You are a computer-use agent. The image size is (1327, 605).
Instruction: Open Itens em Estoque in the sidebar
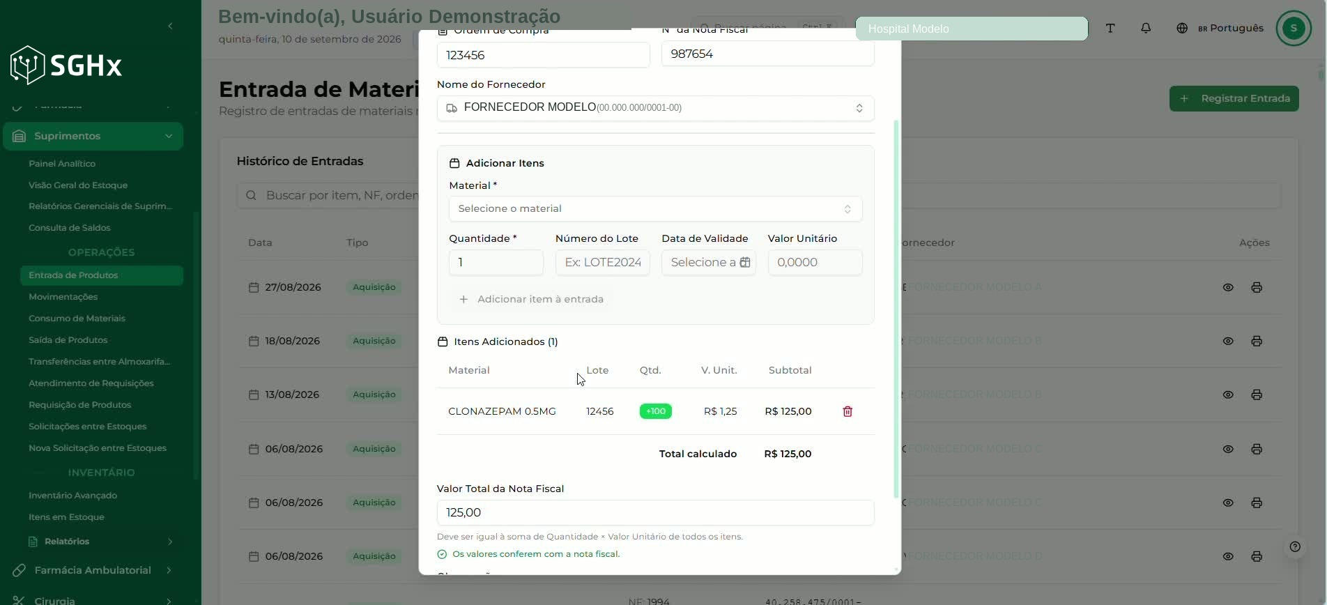(x=66, y=517)
